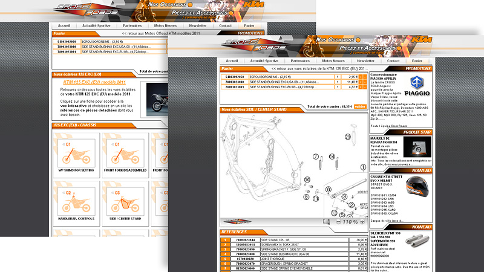Click the valider button to validate the cart
Viewport: 484px width, 272px height.
pos(360,106)
